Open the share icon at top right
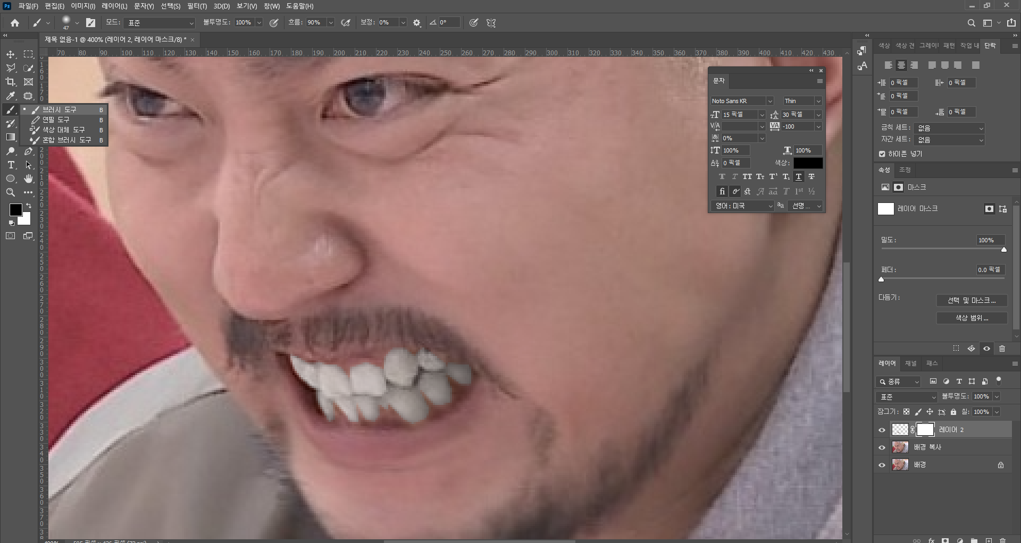This screenshot has height=543, width=1021. point(1011,23)
